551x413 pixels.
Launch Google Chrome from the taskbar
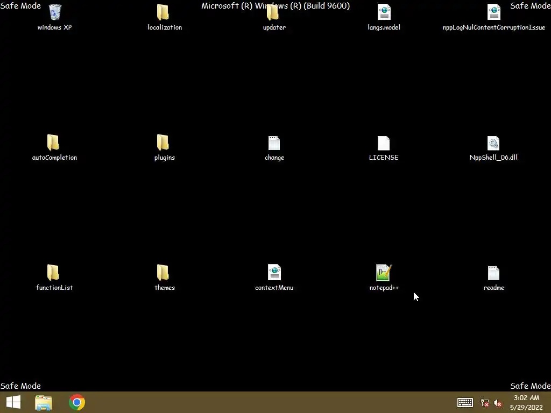[x=77, y=402]
